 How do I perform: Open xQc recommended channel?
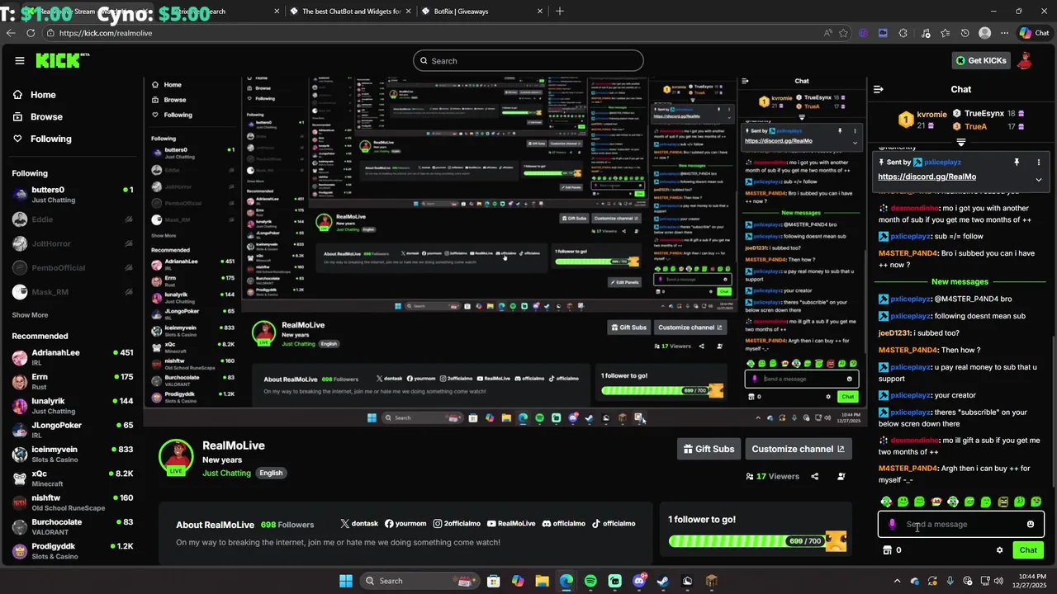pos(73,478)
